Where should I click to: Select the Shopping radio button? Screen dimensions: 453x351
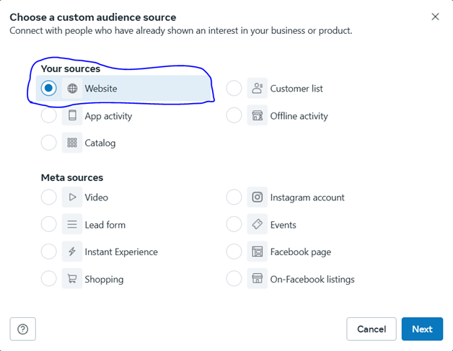48,278
